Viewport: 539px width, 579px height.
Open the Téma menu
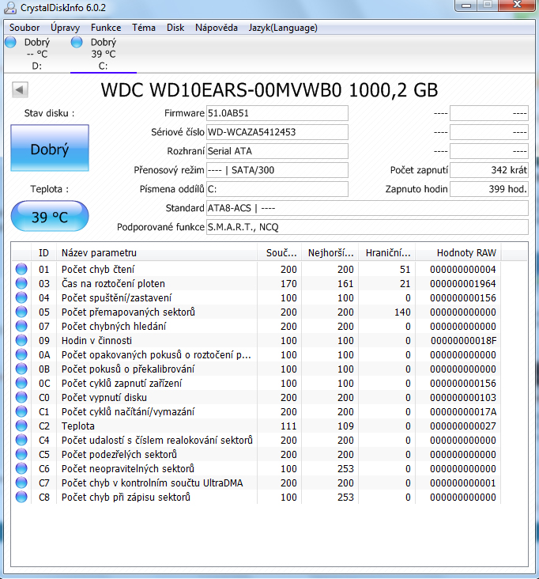[x=144, y=28]
